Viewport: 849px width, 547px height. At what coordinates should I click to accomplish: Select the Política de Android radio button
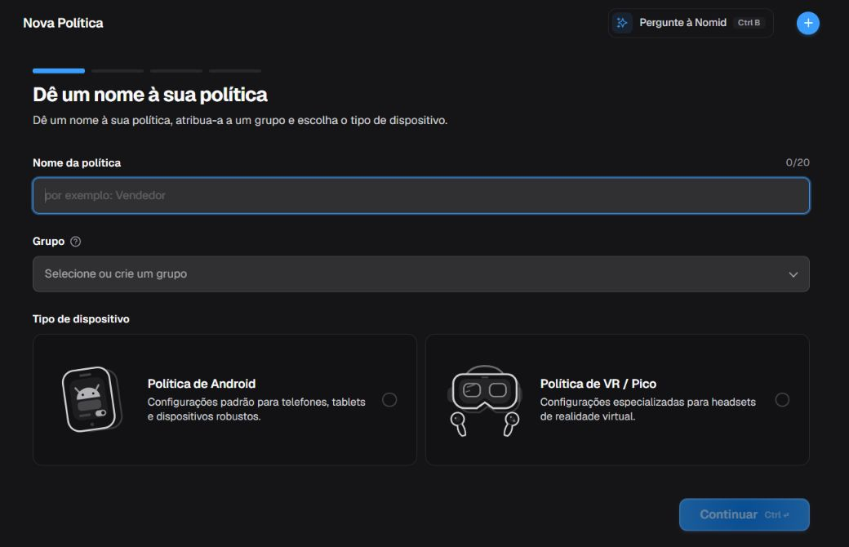[389, 400]
